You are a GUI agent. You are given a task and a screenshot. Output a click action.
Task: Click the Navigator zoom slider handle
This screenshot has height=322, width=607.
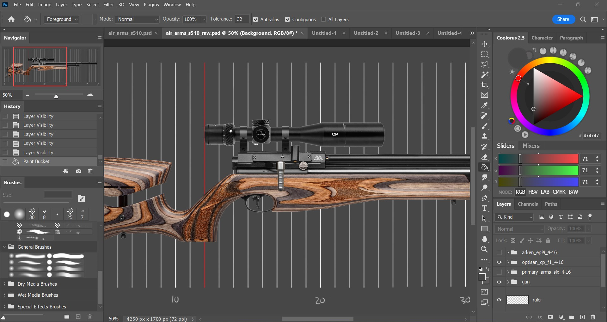point(56,96)
